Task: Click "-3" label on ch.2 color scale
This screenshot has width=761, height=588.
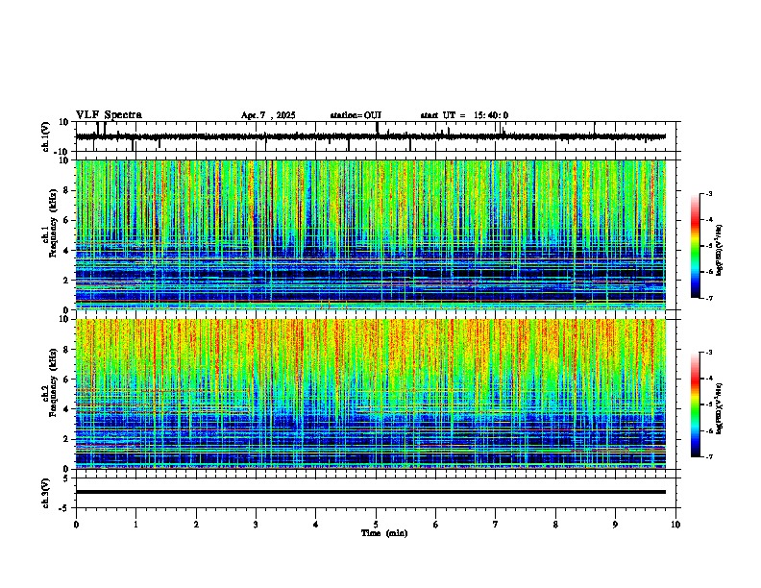Action: pos(709,353)
